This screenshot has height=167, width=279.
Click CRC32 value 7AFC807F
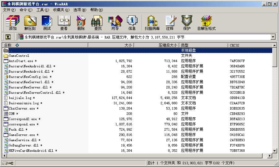(237, 61)
